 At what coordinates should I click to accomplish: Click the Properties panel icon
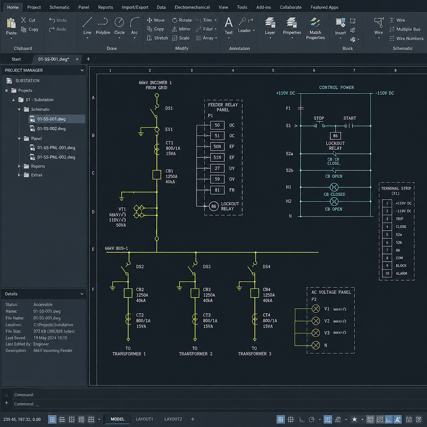click(291, 23)
